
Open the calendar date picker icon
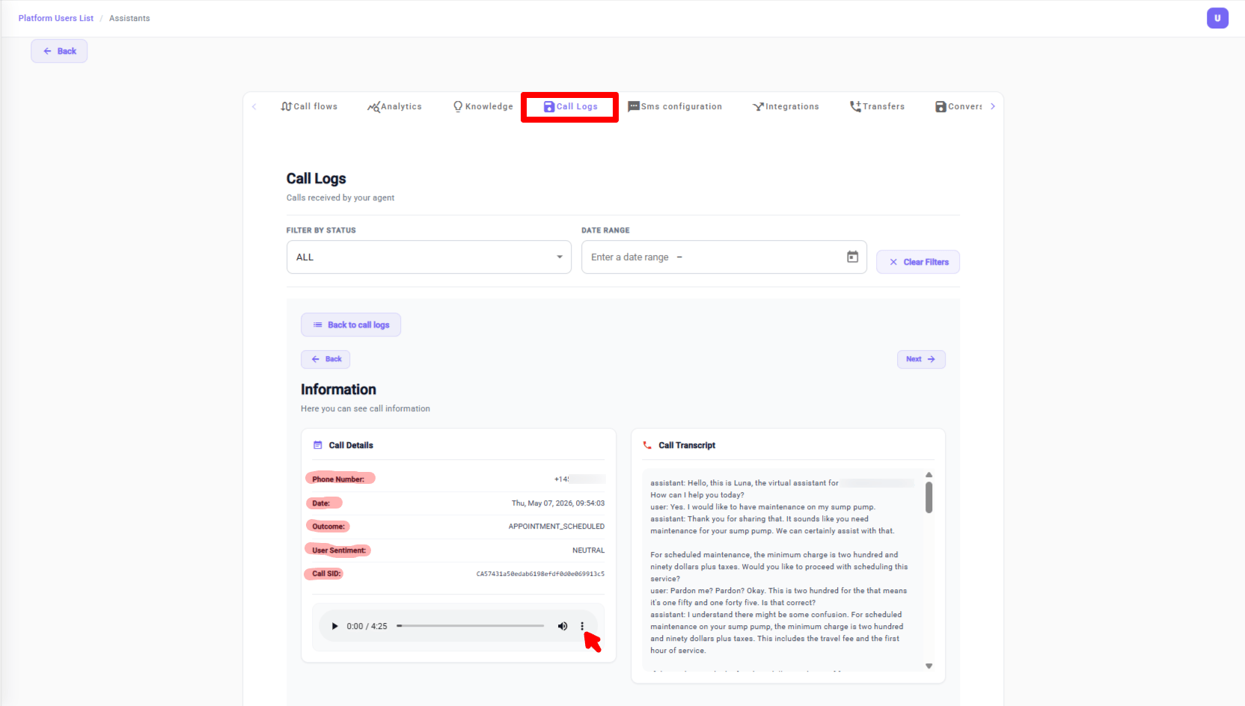pyautogui.click(x=852, y=257)
